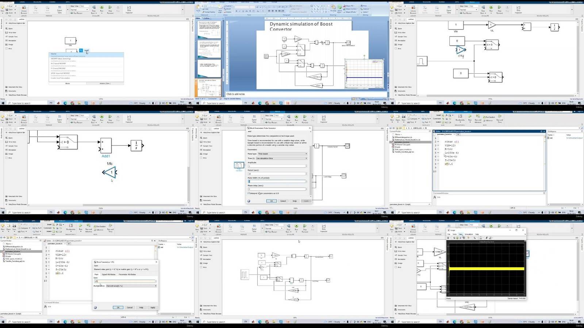The height and width of the screenshot is (328, 584).
Task: Click the yellow signal trace in the Scope plot
Action: point(487,269)
